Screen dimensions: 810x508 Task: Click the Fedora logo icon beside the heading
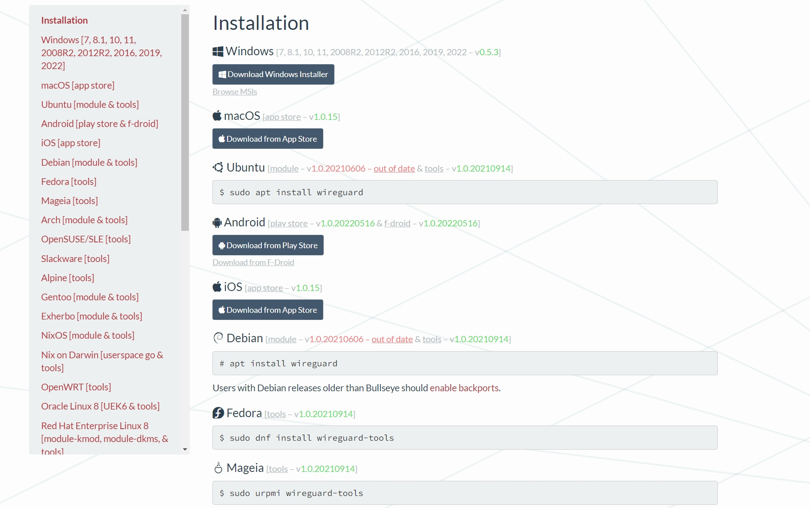(x=218, y=413)
